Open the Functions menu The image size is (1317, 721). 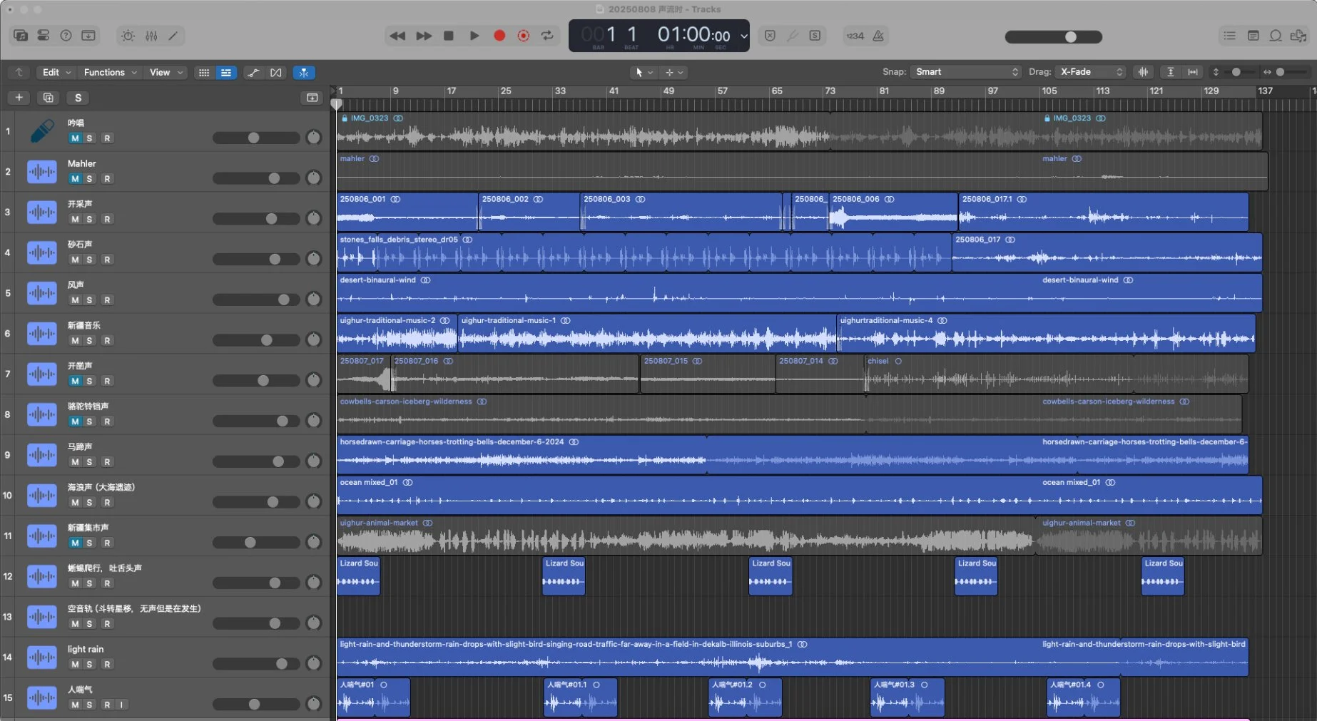pyautogui.click(x=110, y=72)
